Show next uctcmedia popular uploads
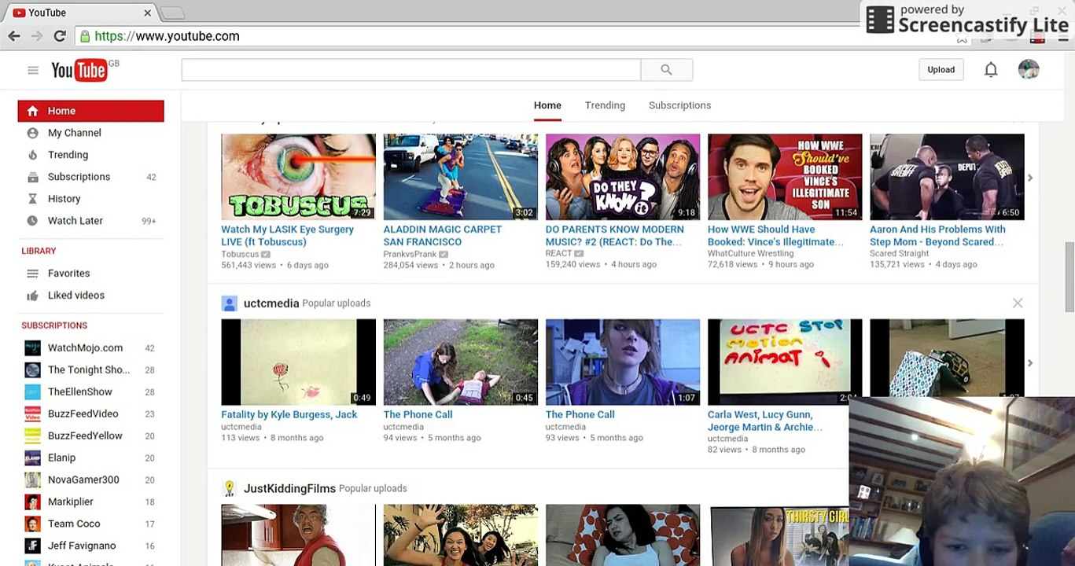Image resolution: width=1075 pixels, height=566 pixels. [x=1030, y=363]
